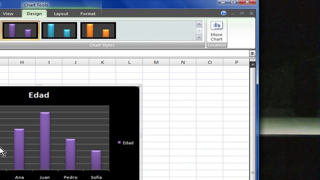Image resolution: width=320 pixels, height=180 pixels.
Task: Select column H header
Action: click(x=22, y=62)
